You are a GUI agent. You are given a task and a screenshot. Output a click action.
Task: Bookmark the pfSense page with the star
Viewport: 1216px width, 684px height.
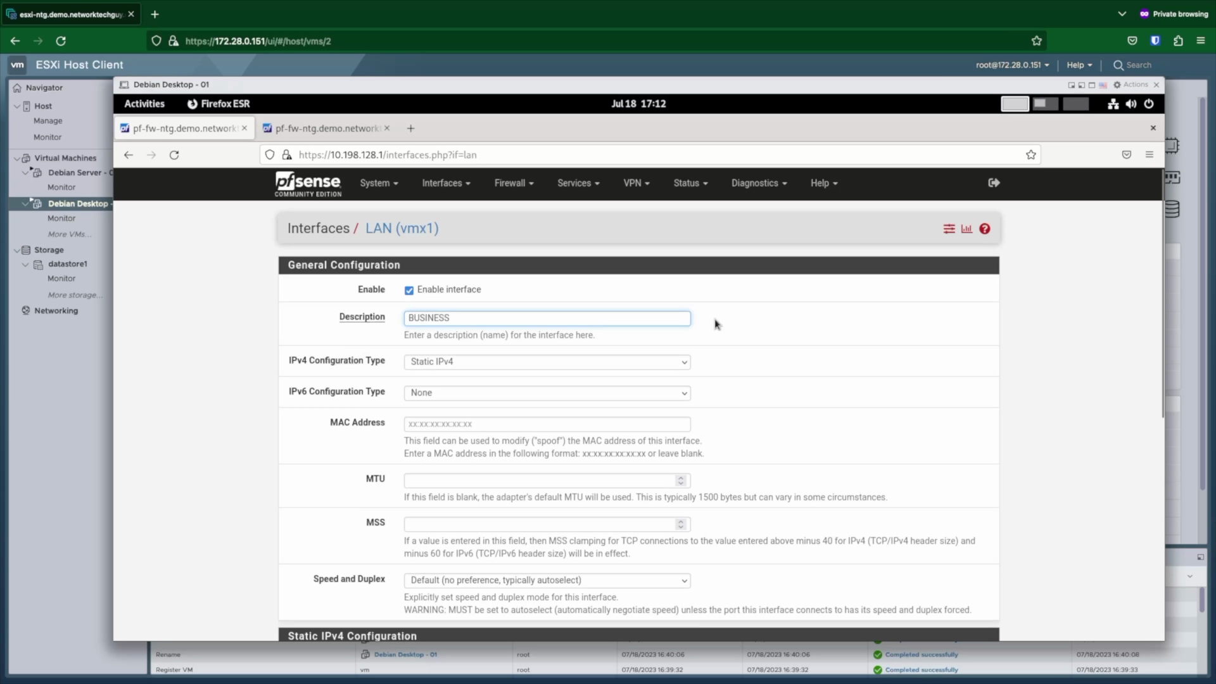coord(1031,155)
